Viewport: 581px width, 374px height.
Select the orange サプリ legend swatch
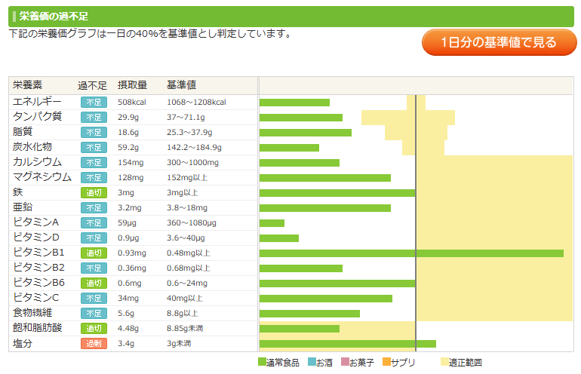coord(386,363)
